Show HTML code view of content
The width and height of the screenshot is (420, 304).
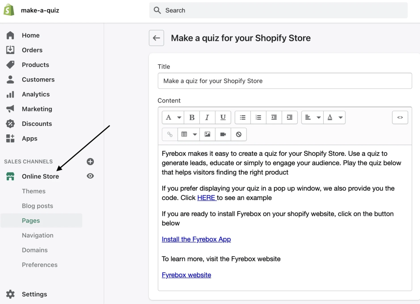[400, 118]
